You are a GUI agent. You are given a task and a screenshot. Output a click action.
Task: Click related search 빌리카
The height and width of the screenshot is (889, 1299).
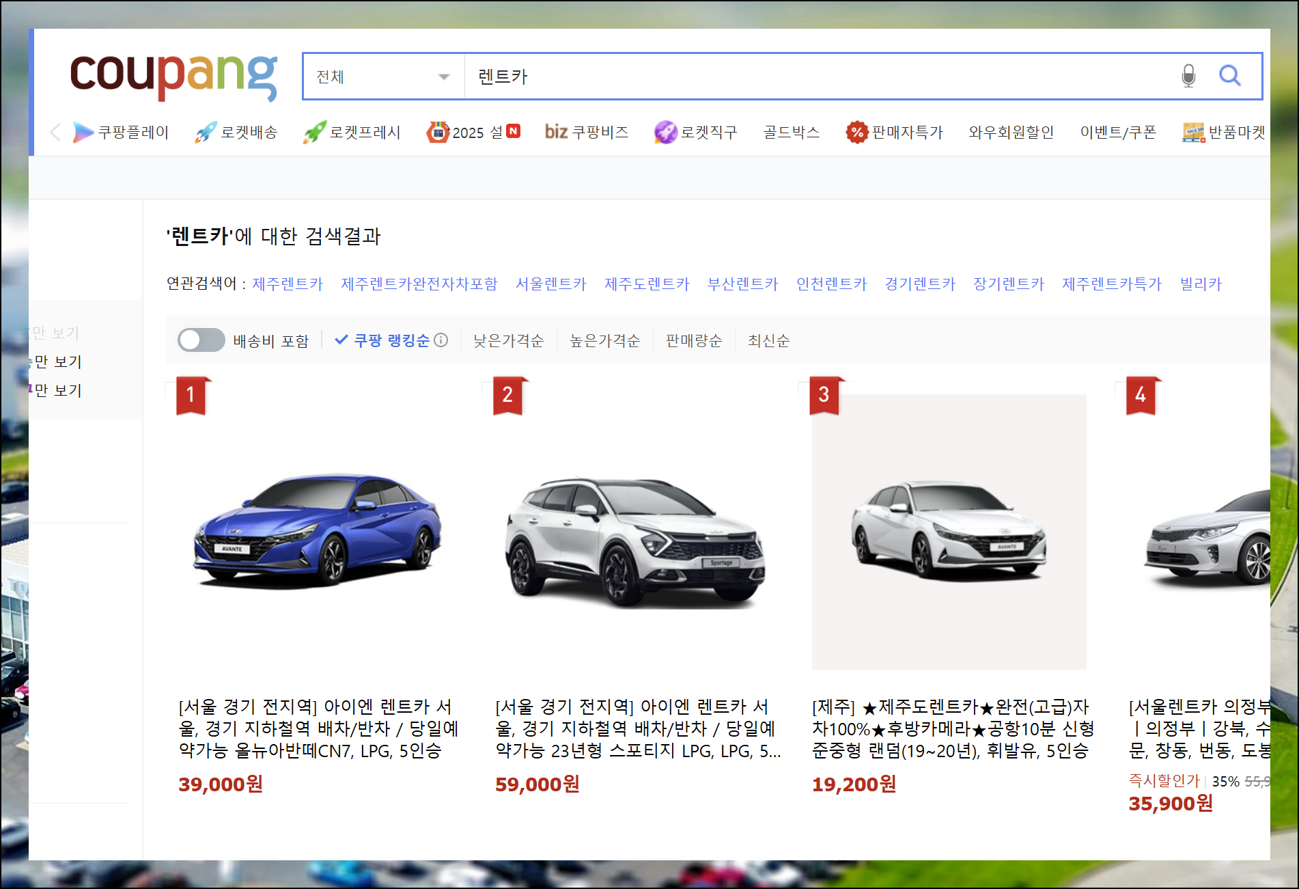[x=1201, y=284]
